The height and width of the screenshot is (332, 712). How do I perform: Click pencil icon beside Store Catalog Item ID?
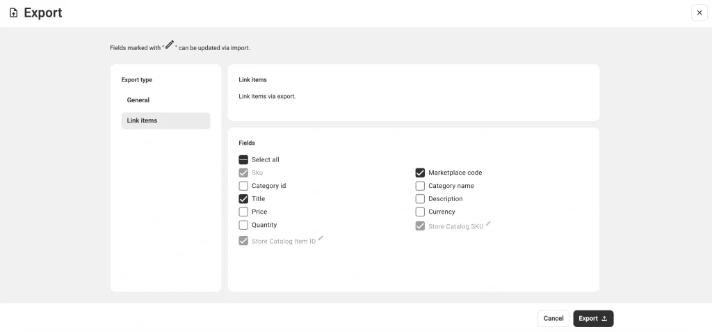coord(321,239)
